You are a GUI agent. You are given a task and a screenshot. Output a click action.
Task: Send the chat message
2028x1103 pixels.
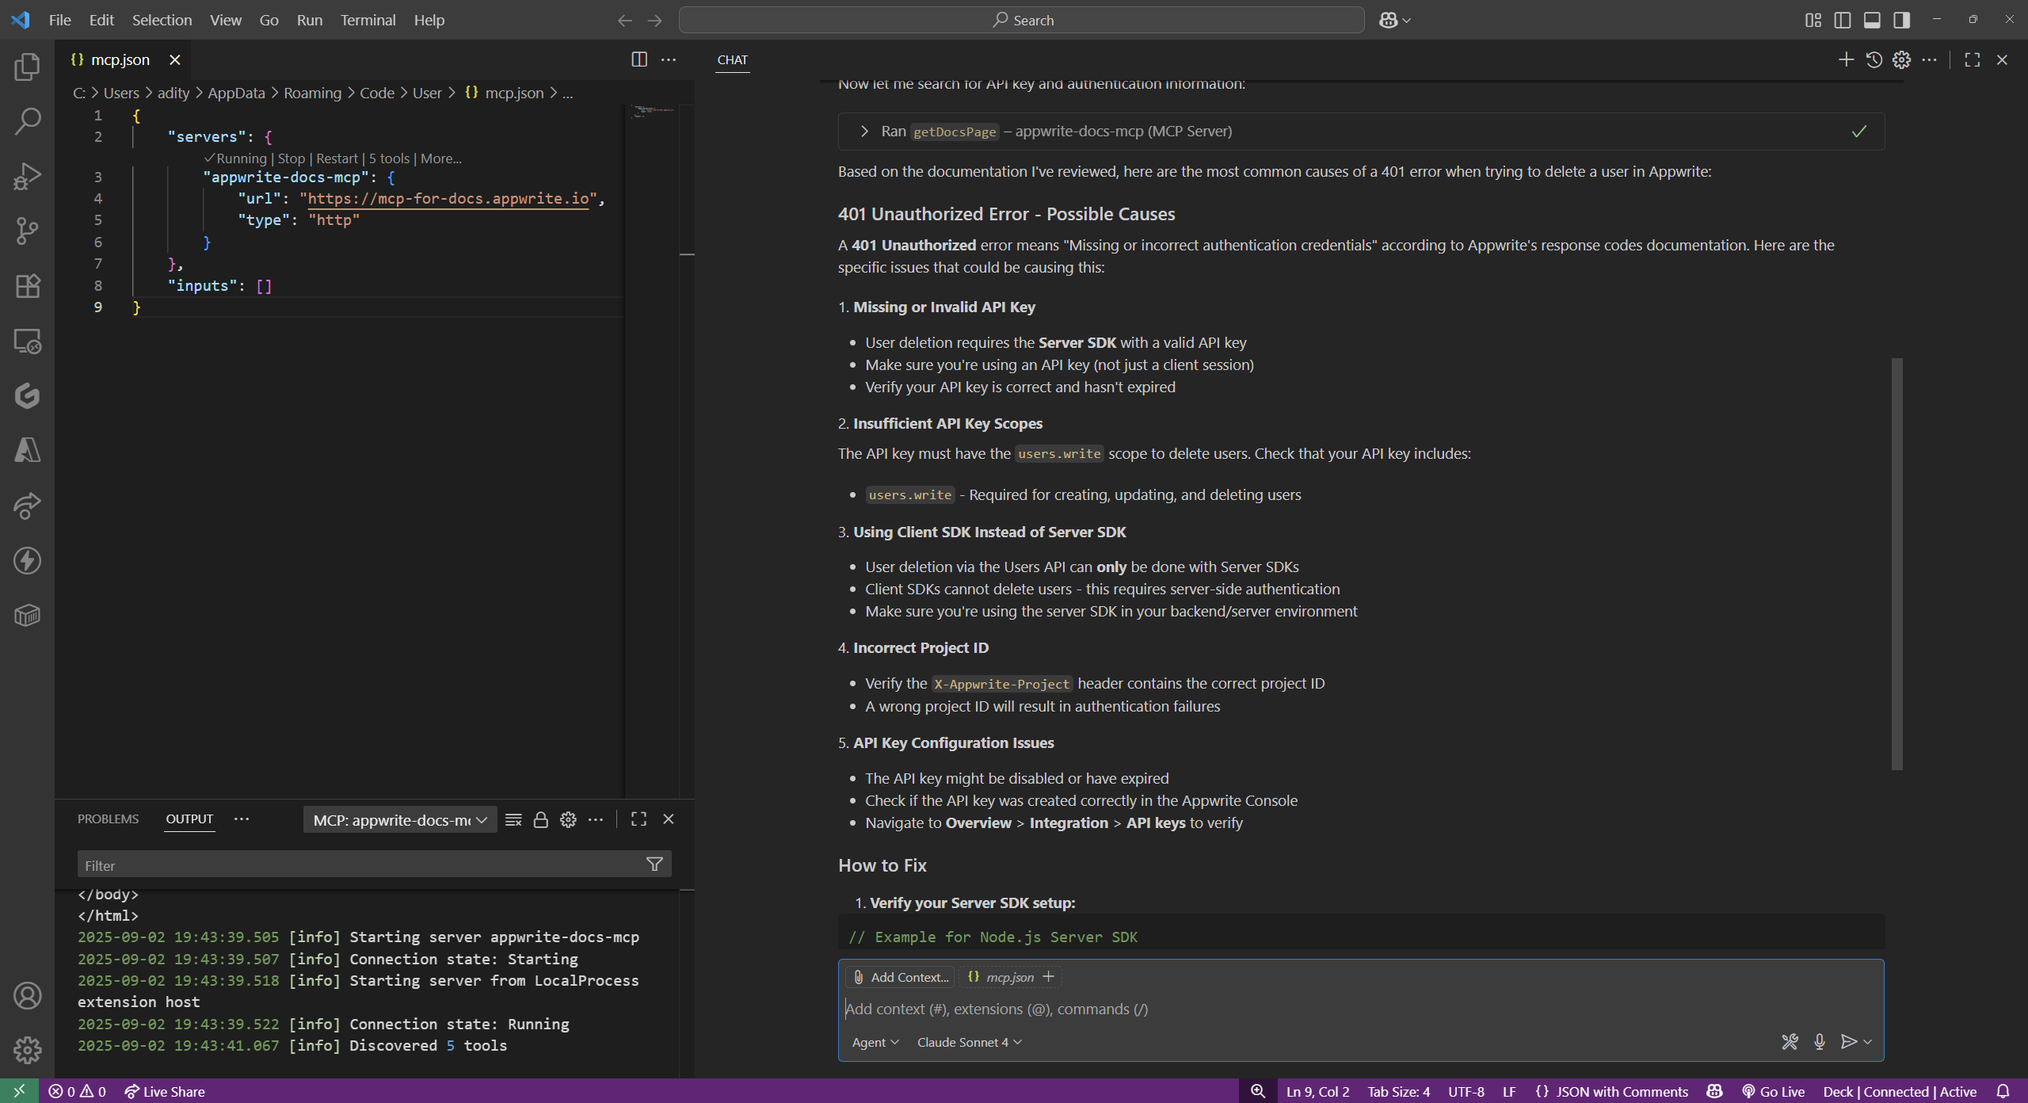[1848, 1042]
